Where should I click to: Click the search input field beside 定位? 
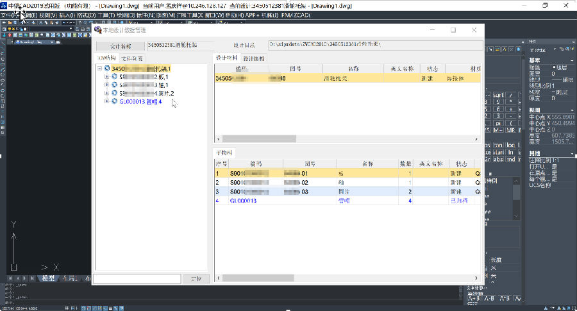(x=137, y=279)
